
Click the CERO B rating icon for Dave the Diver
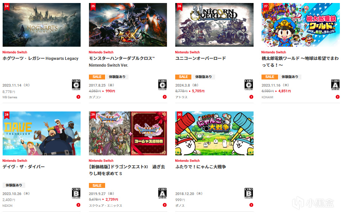pos(76,193)
